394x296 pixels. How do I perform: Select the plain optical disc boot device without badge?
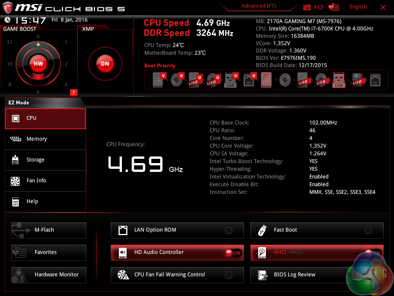(x=285, y=80)
